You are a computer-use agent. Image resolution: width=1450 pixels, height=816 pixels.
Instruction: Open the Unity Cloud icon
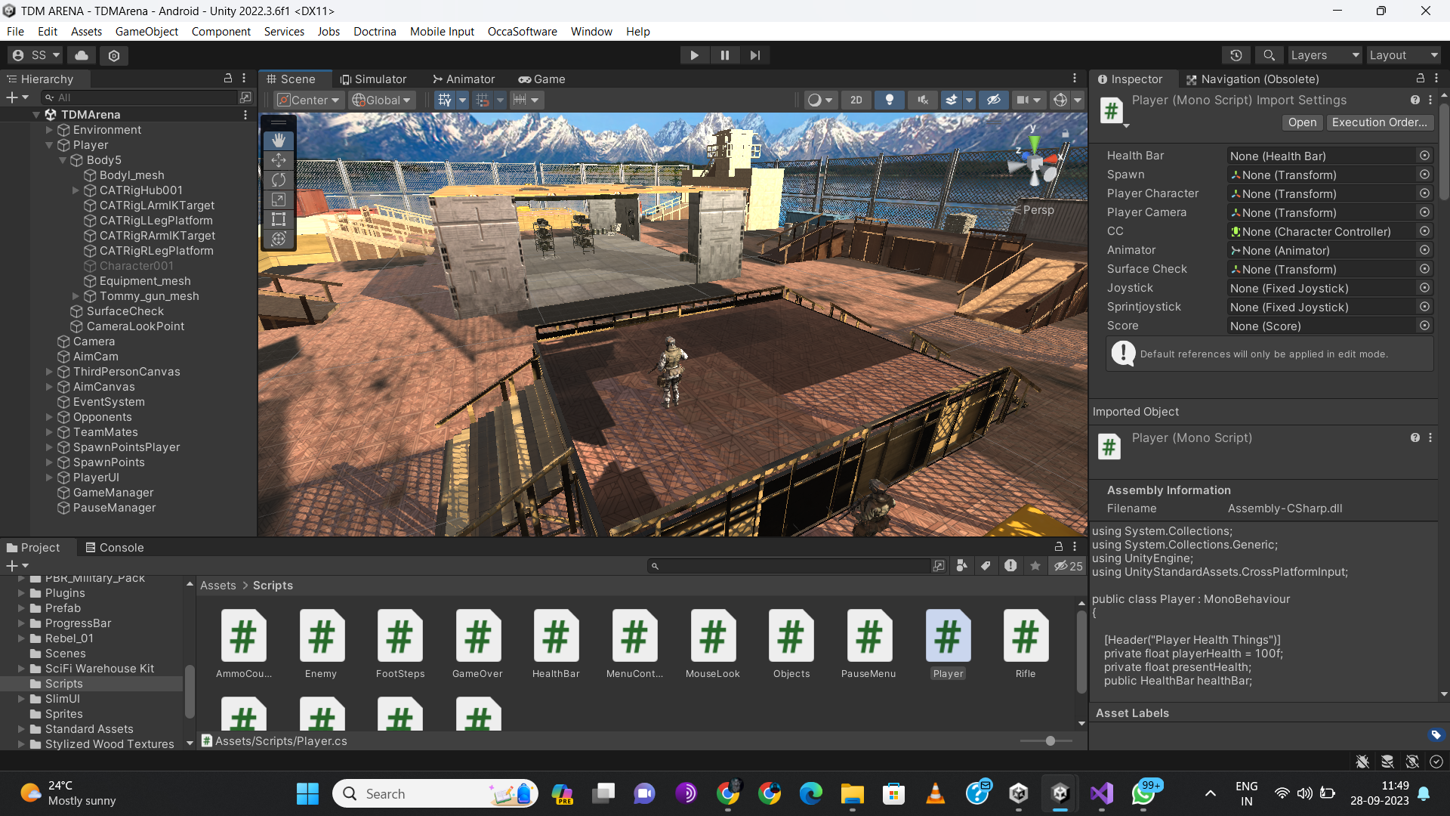(x=82, y=55)
